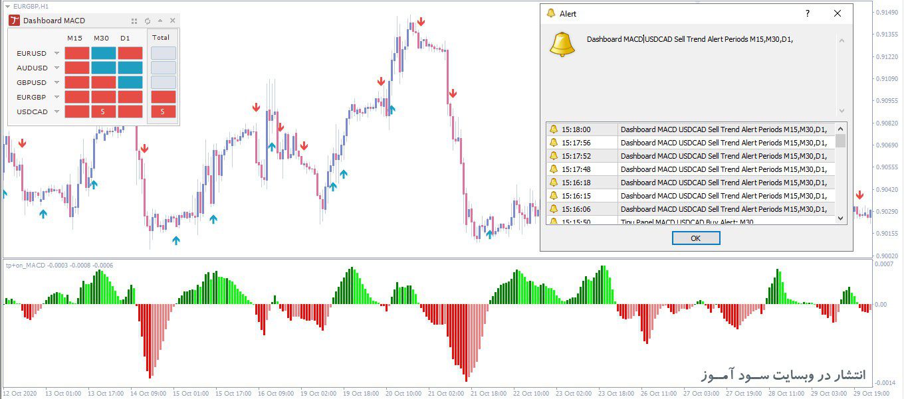
Task: Click the bell icon of the 15:15:50 entry
Action: click(555, 222)
